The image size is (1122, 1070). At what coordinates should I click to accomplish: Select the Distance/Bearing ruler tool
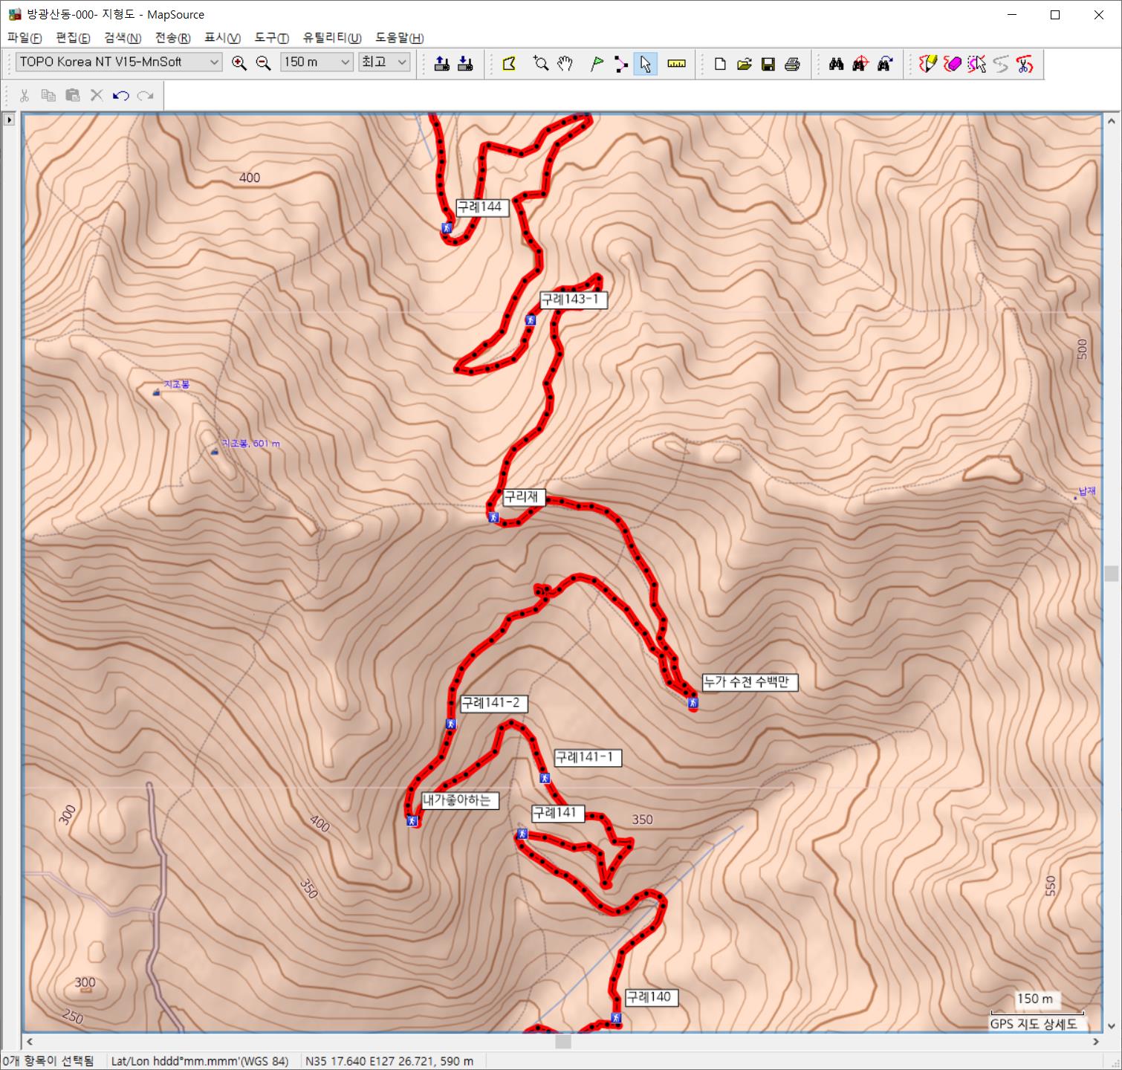(x=676, y=64)
